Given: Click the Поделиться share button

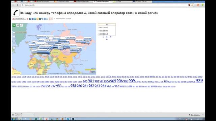Looking at the screenshot, I should click(x=19, y=19).
